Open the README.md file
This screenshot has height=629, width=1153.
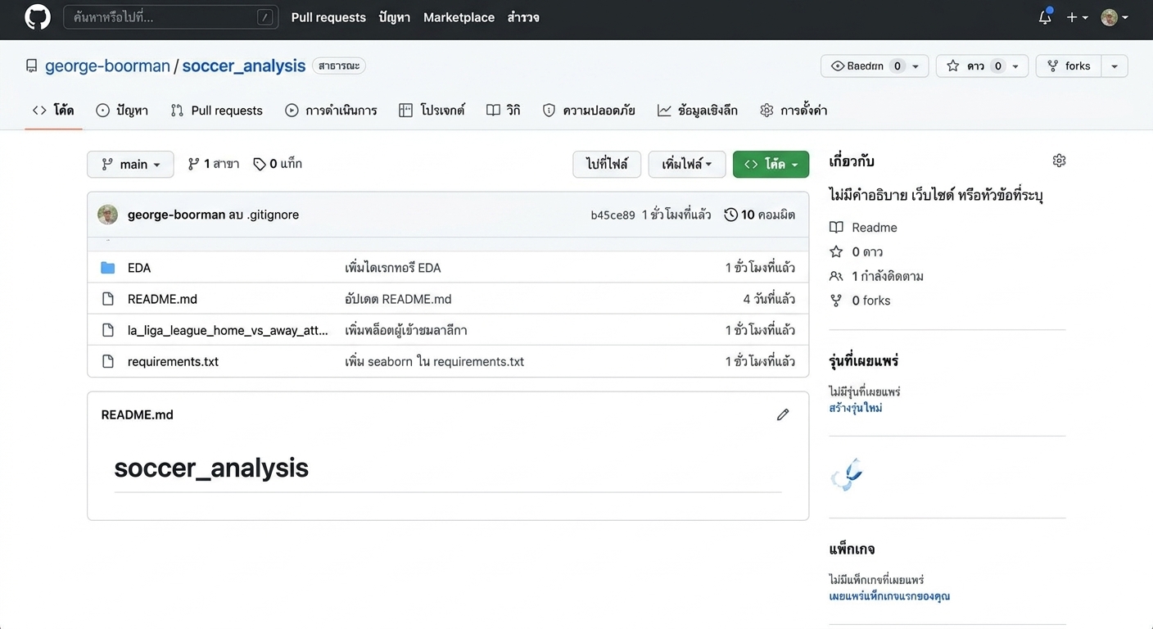pyautogui.click(x=162, y=299)
